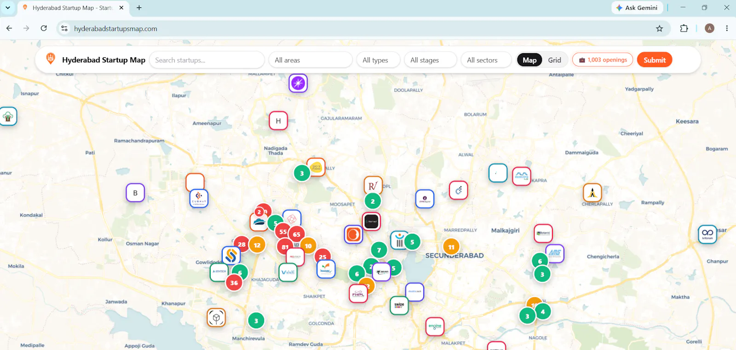Open the Sid's Farm startup marker
Image resolution: width=736 pixels, height=350 pixels.
pyautogui.click(x=316, y=167)
